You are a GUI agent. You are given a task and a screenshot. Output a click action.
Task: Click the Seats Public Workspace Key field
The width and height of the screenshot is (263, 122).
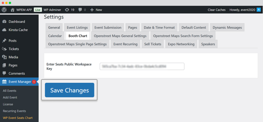[142, 66]
